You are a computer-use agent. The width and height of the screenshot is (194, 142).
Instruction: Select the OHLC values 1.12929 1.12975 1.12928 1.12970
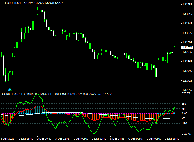tap(44, 3)
